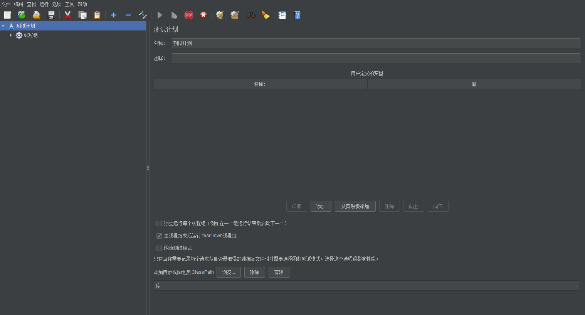Screen dimensions: 585x315
Task: Toggle the enable/disable element icon
Action: point(143,15)
